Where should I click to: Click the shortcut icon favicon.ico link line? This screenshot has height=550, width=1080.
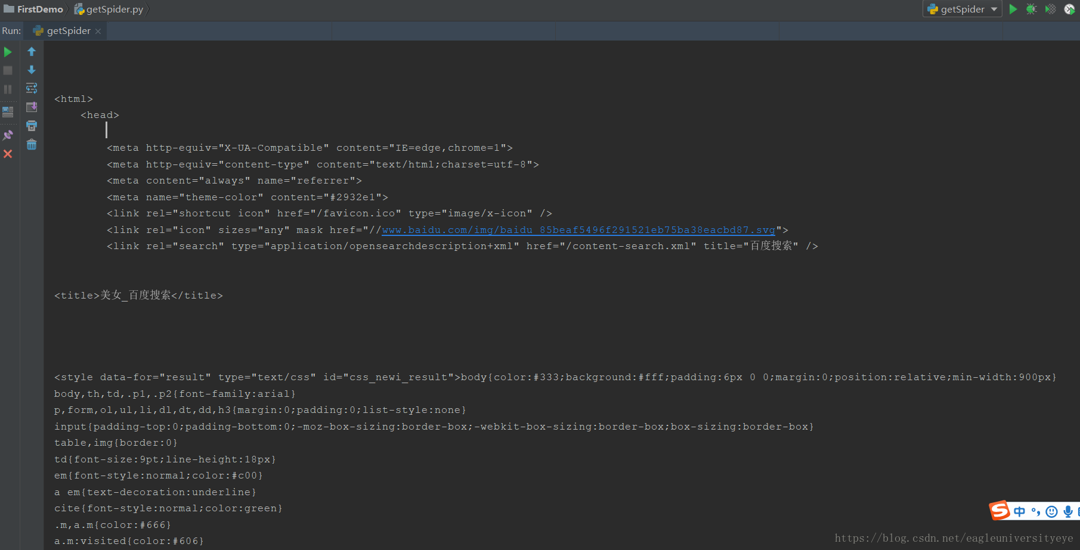click(x=329, y=213)
